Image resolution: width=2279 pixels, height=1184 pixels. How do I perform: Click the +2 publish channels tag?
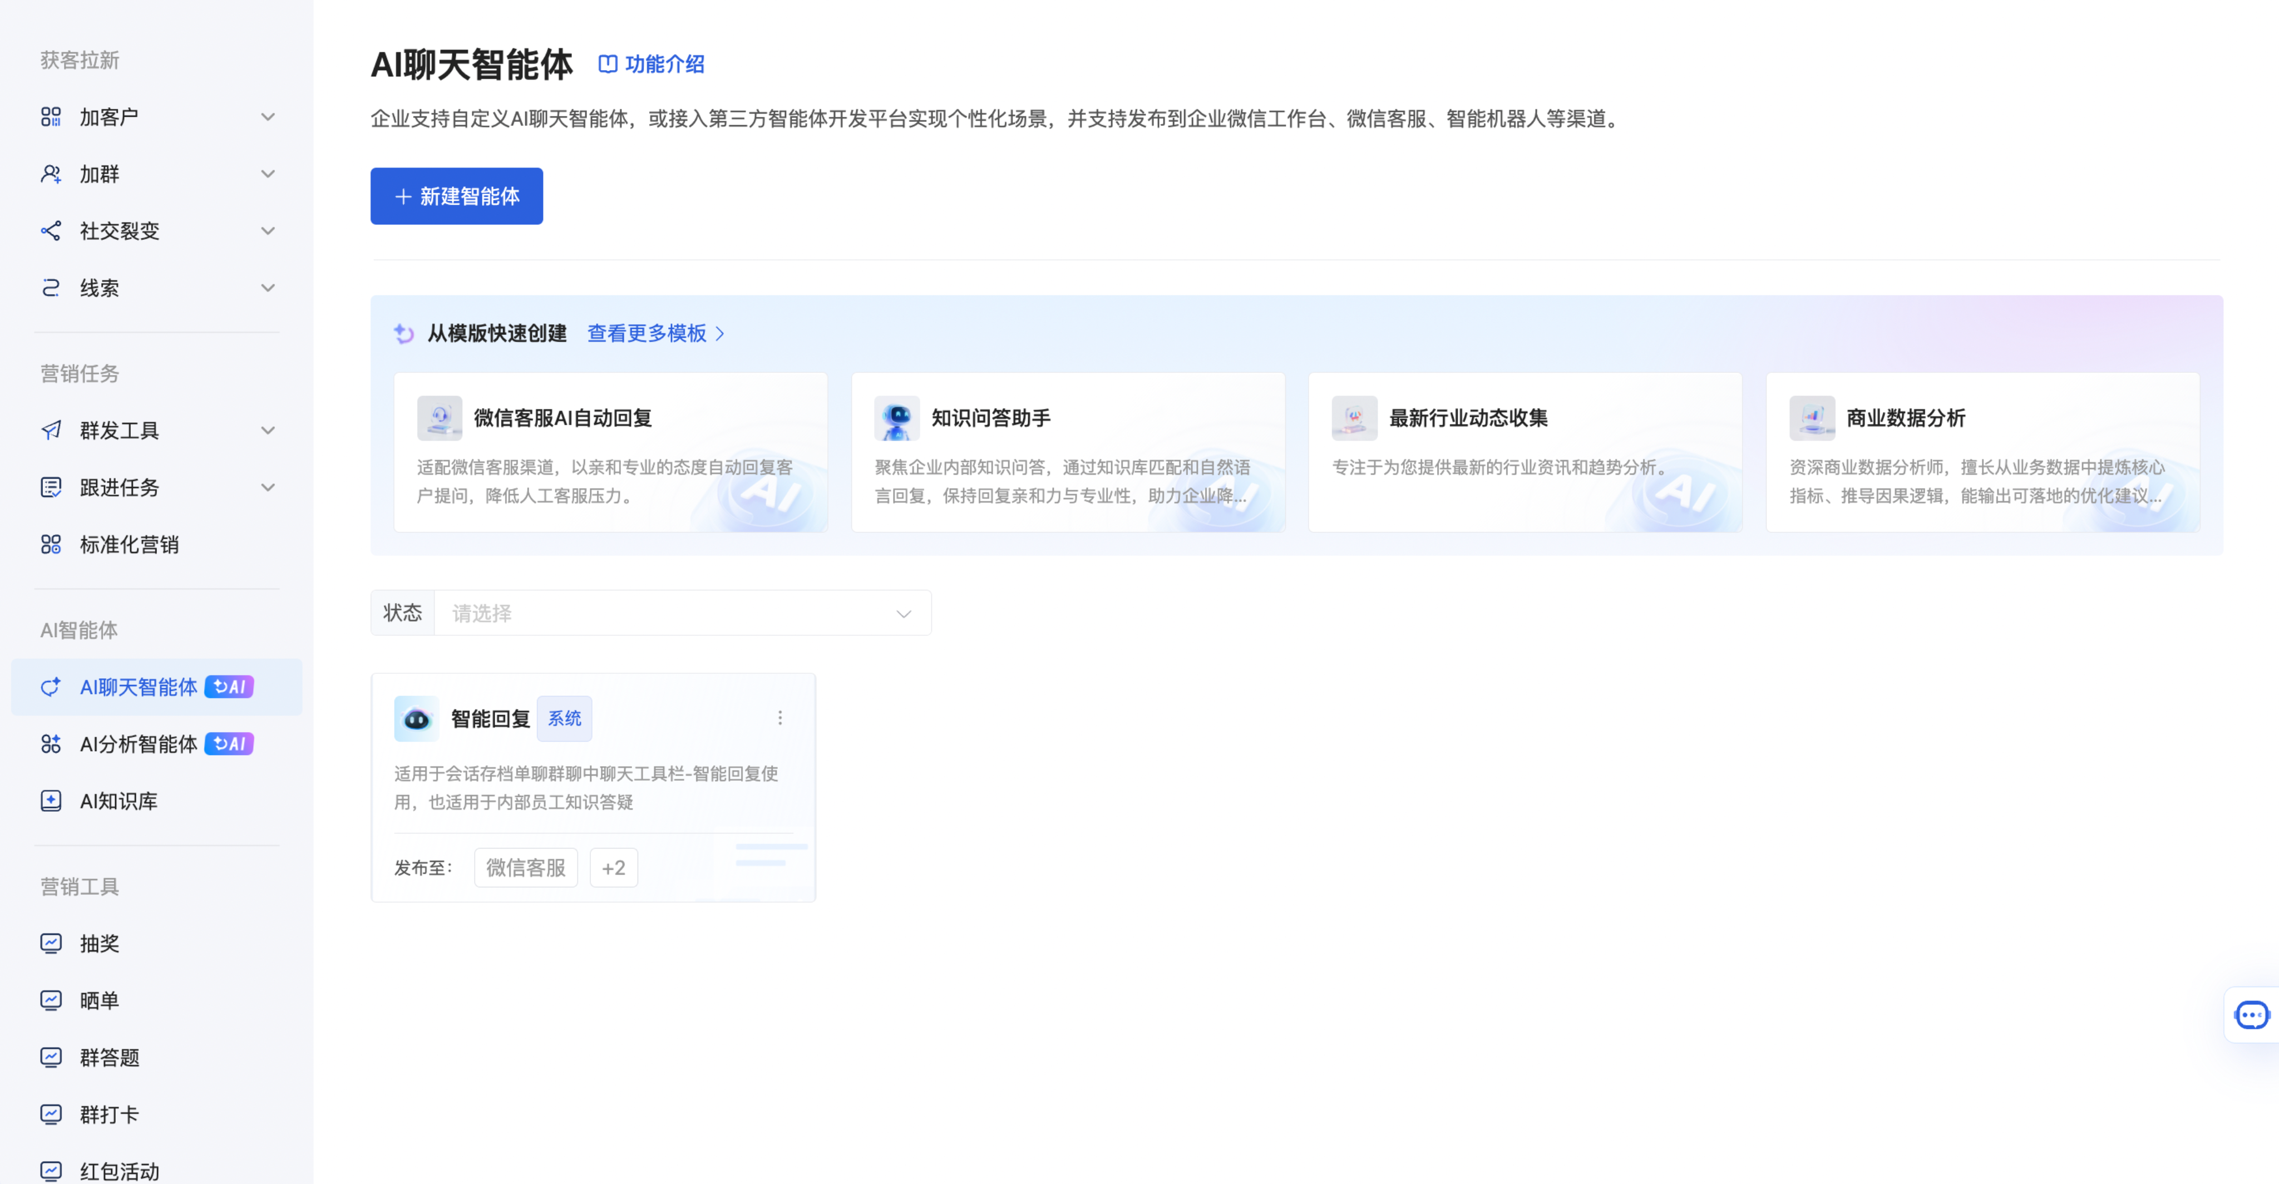614,868
